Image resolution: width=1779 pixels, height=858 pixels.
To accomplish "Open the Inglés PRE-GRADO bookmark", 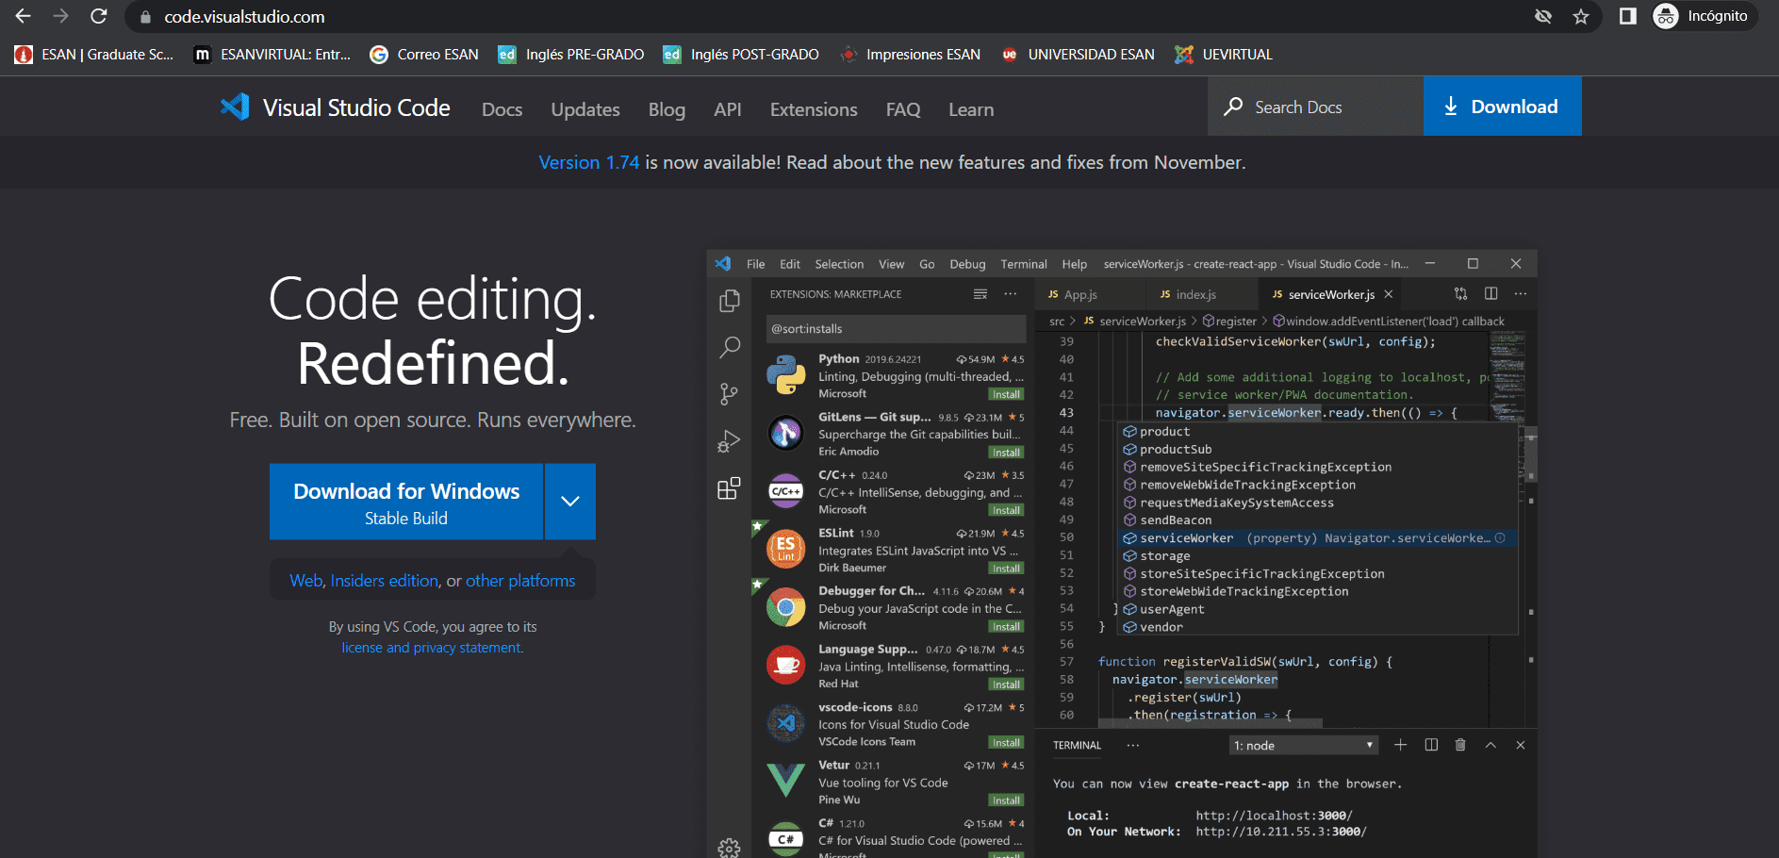I will (571, 55).
